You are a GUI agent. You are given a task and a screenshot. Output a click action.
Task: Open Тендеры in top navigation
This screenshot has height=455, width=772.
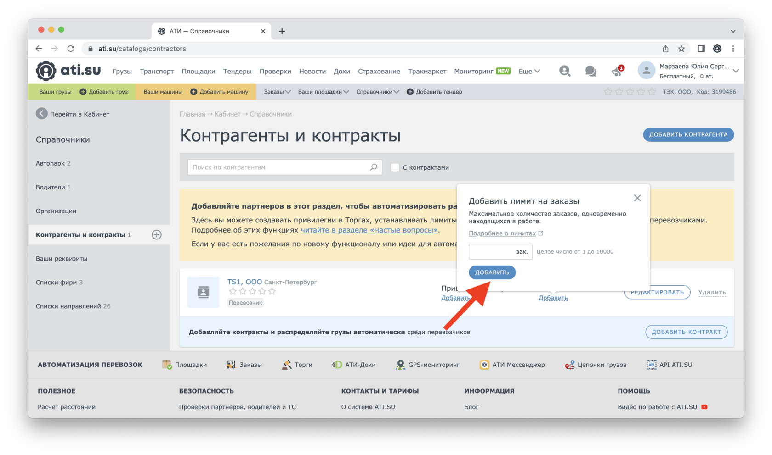pos(237,71)
